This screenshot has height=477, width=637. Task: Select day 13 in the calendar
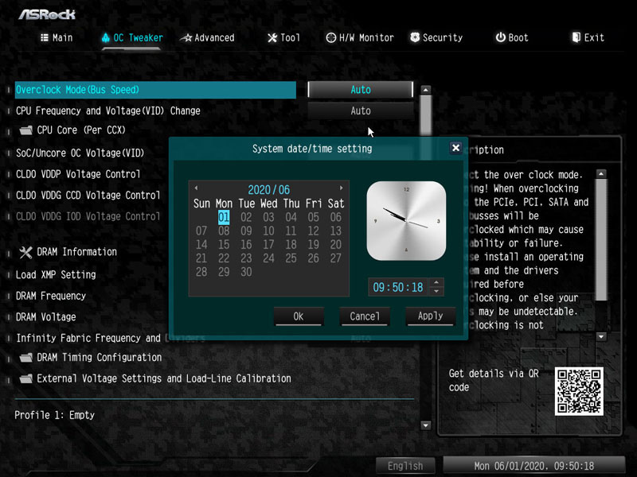(x=335, y=231)
